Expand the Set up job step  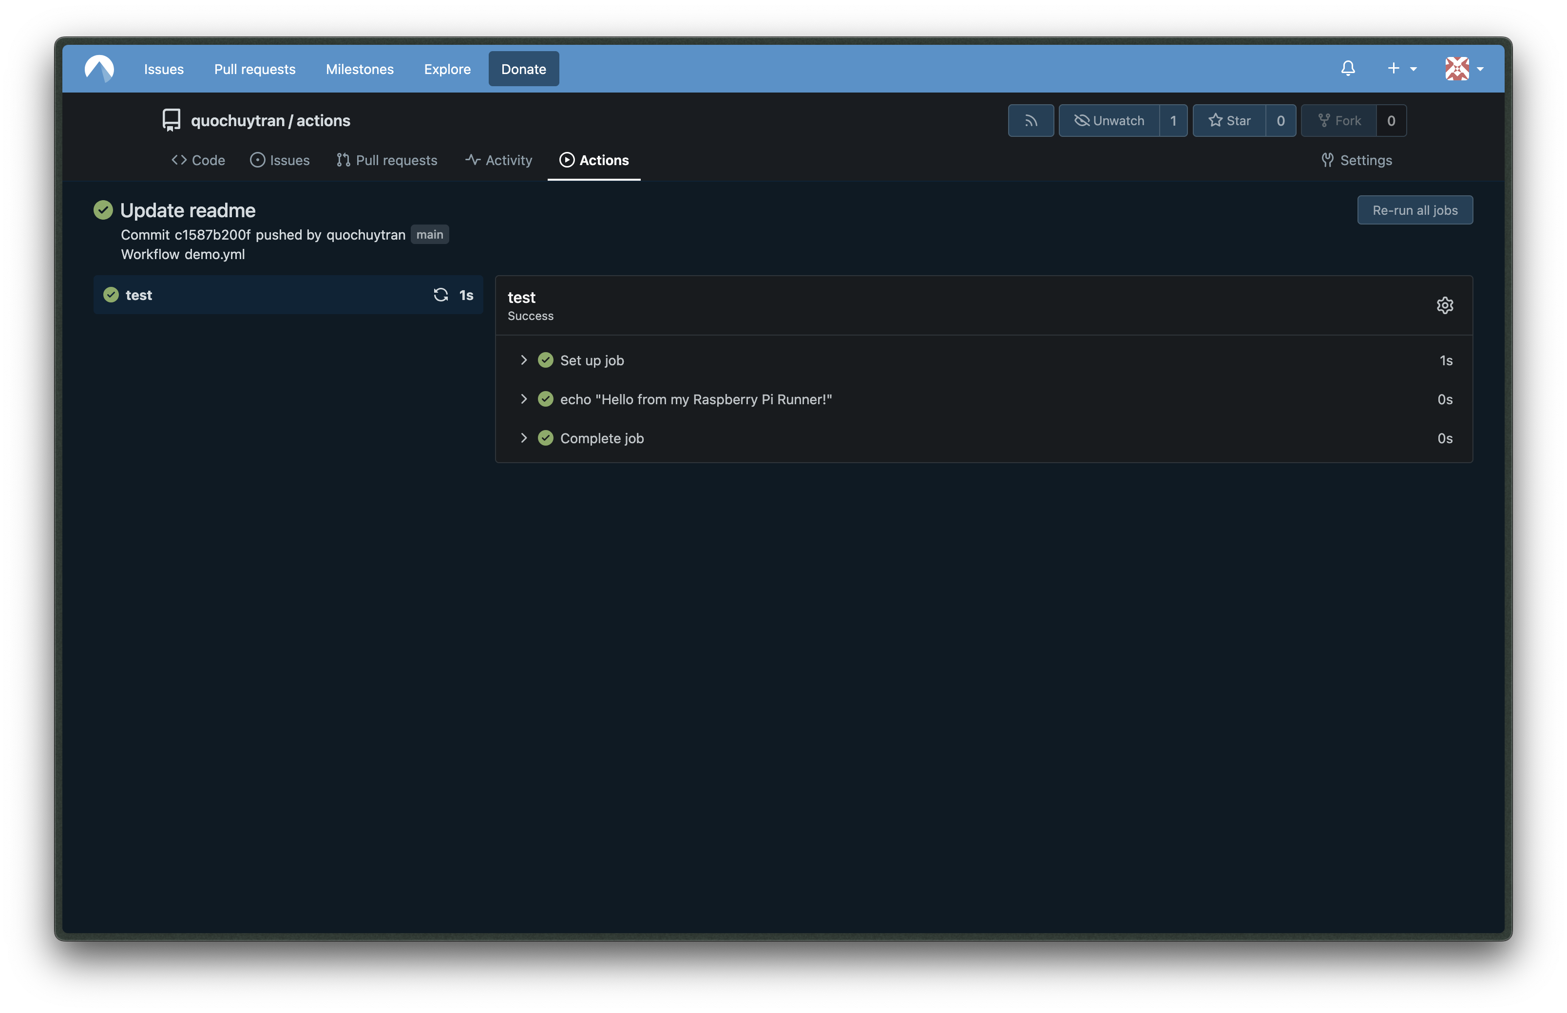pos(524,360)
